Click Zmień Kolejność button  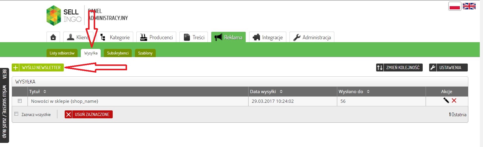(399, 67)
